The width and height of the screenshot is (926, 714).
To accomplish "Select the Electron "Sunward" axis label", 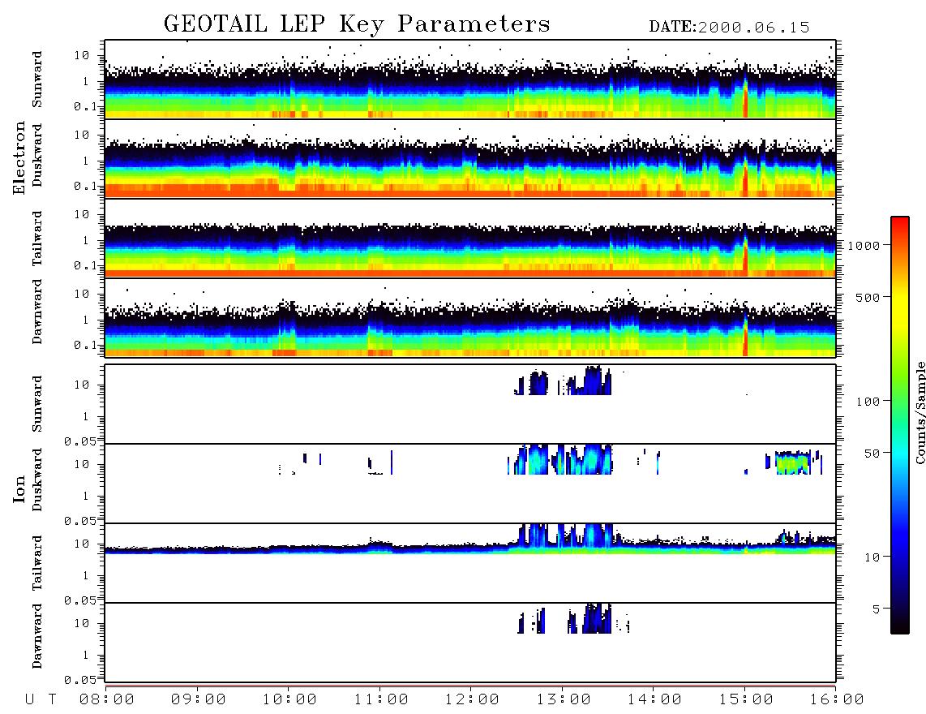I will pos(37,80).
